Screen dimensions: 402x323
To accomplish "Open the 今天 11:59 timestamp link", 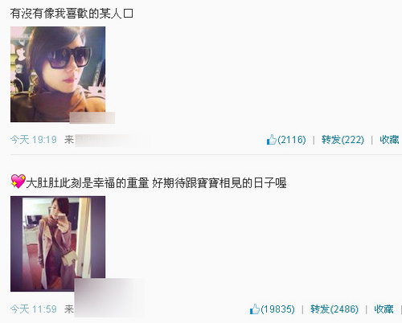I will [x=34, y=309].
